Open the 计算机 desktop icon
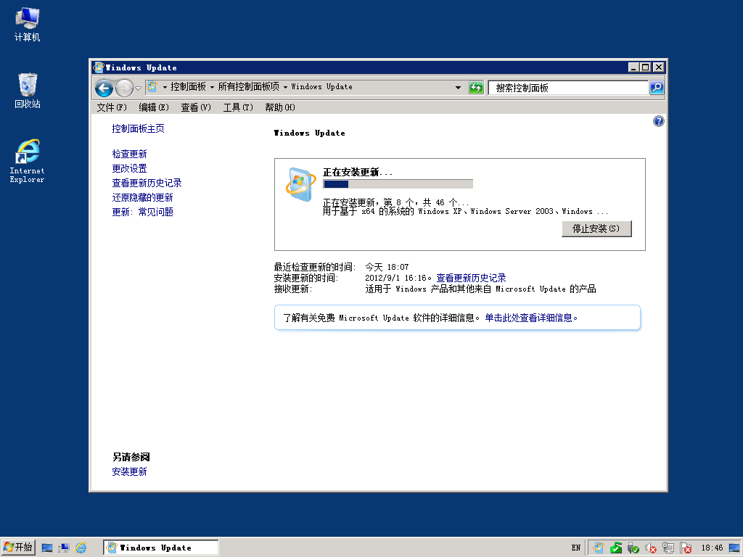 [27, 25]
